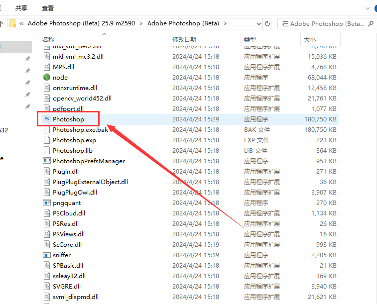This screenshot has width=377, height=304.
Task: Click the PlugPlugExternalObject.dll file icon
Action: pos(47,182)
